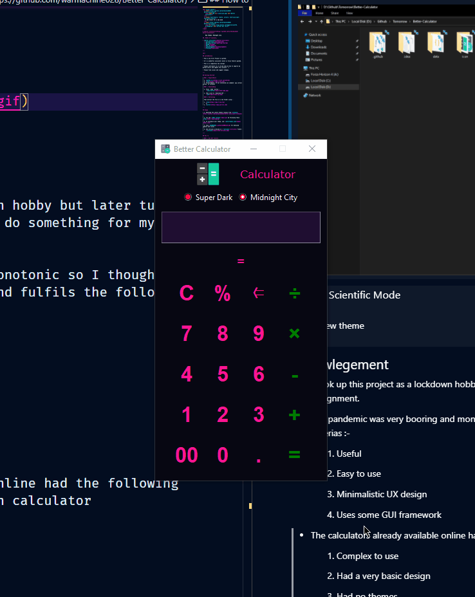Minimize the Better Calculator window

coord(254,149)
